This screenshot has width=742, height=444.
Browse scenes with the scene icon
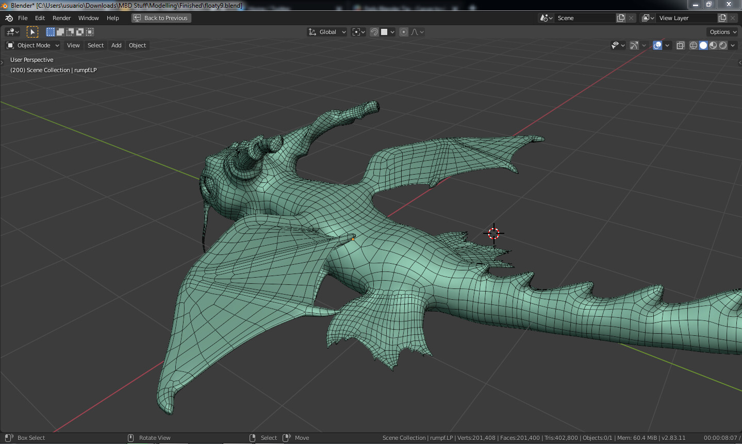547,18
